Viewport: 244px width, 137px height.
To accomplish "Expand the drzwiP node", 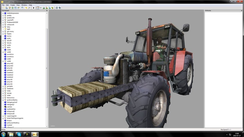I will (3, 40).
